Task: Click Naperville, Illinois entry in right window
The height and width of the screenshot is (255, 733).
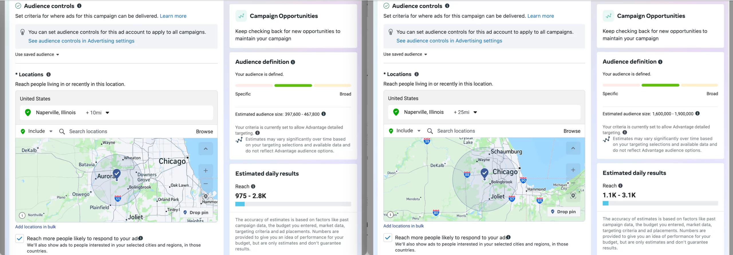Action: pos(484,112)
